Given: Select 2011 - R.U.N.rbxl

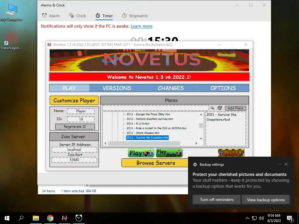Looking at the screenshot, I should tap(138, 123).
